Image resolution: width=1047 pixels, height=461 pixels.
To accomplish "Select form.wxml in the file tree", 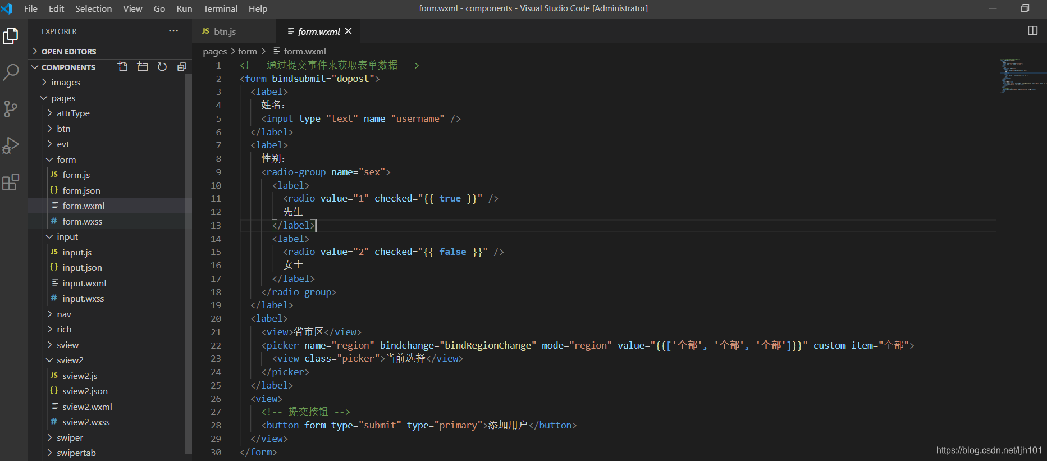I will point(110,206).
